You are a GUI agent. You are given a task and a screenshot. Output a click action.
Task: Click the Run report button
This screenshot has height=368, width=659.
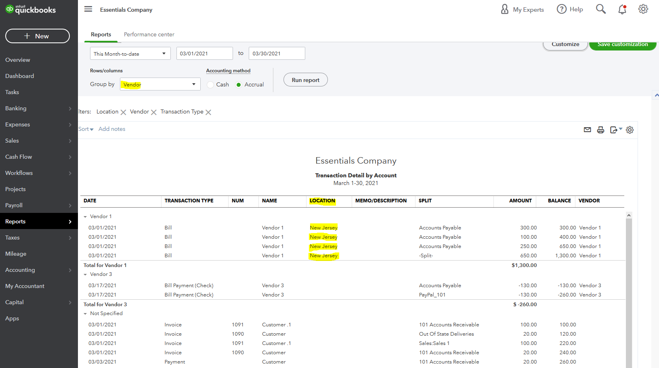tap(305, 80)
